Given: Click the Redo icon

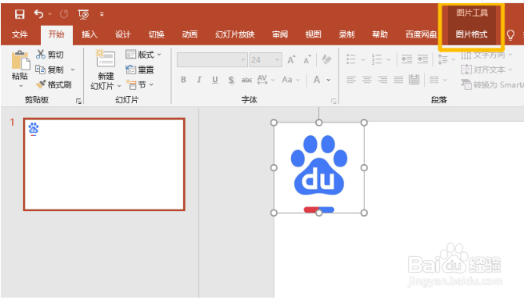Looking at the screenshot, I should click(x=64, y=14).
